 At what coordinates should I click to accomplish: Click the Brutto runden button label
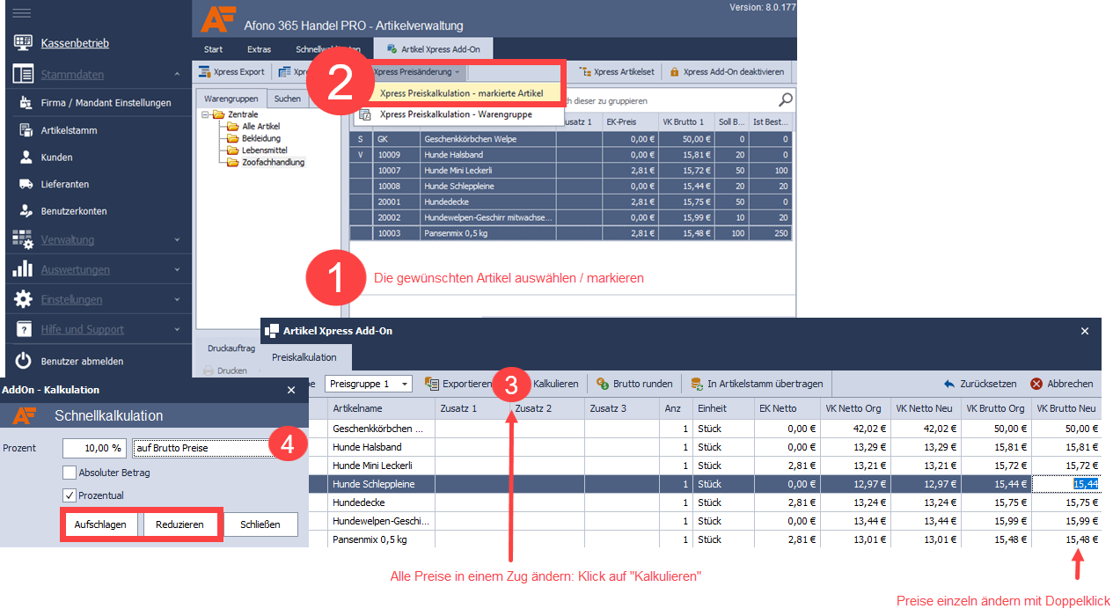pyautogui.click(x=642, y=384)
